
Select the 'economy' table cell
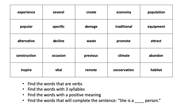point(124,12)
